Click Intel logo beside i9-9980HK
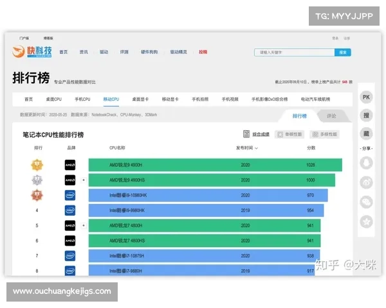386x308 pixels. [x=70, y=210]
